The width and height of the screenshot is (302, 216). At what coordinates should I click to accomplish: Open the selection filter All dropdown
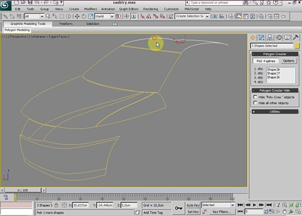(x=34, y=17)
